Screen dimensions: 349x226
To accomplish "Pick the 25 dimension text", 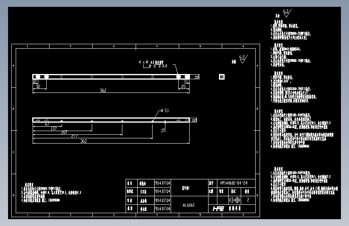I will 183,86.
